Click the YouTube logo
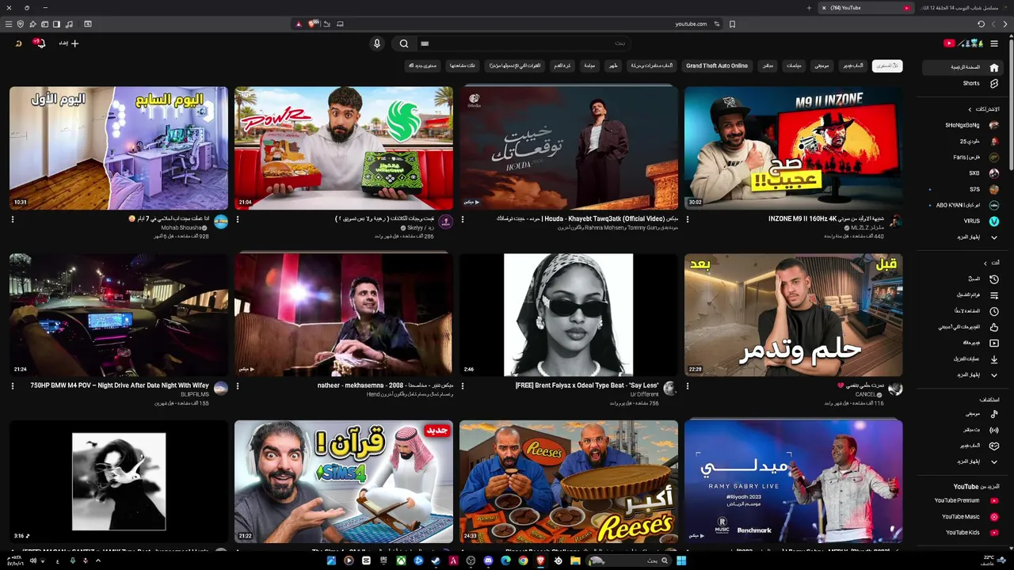The image size is (1014, 570). tap(965, 44)
